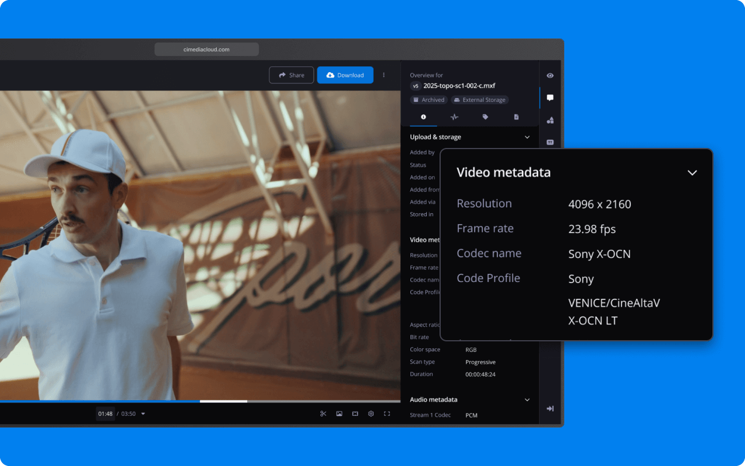The width and height of the screenshot is (745, 466).
Task: Switch to the activity waveform tab
Action: tap(454, 117)
